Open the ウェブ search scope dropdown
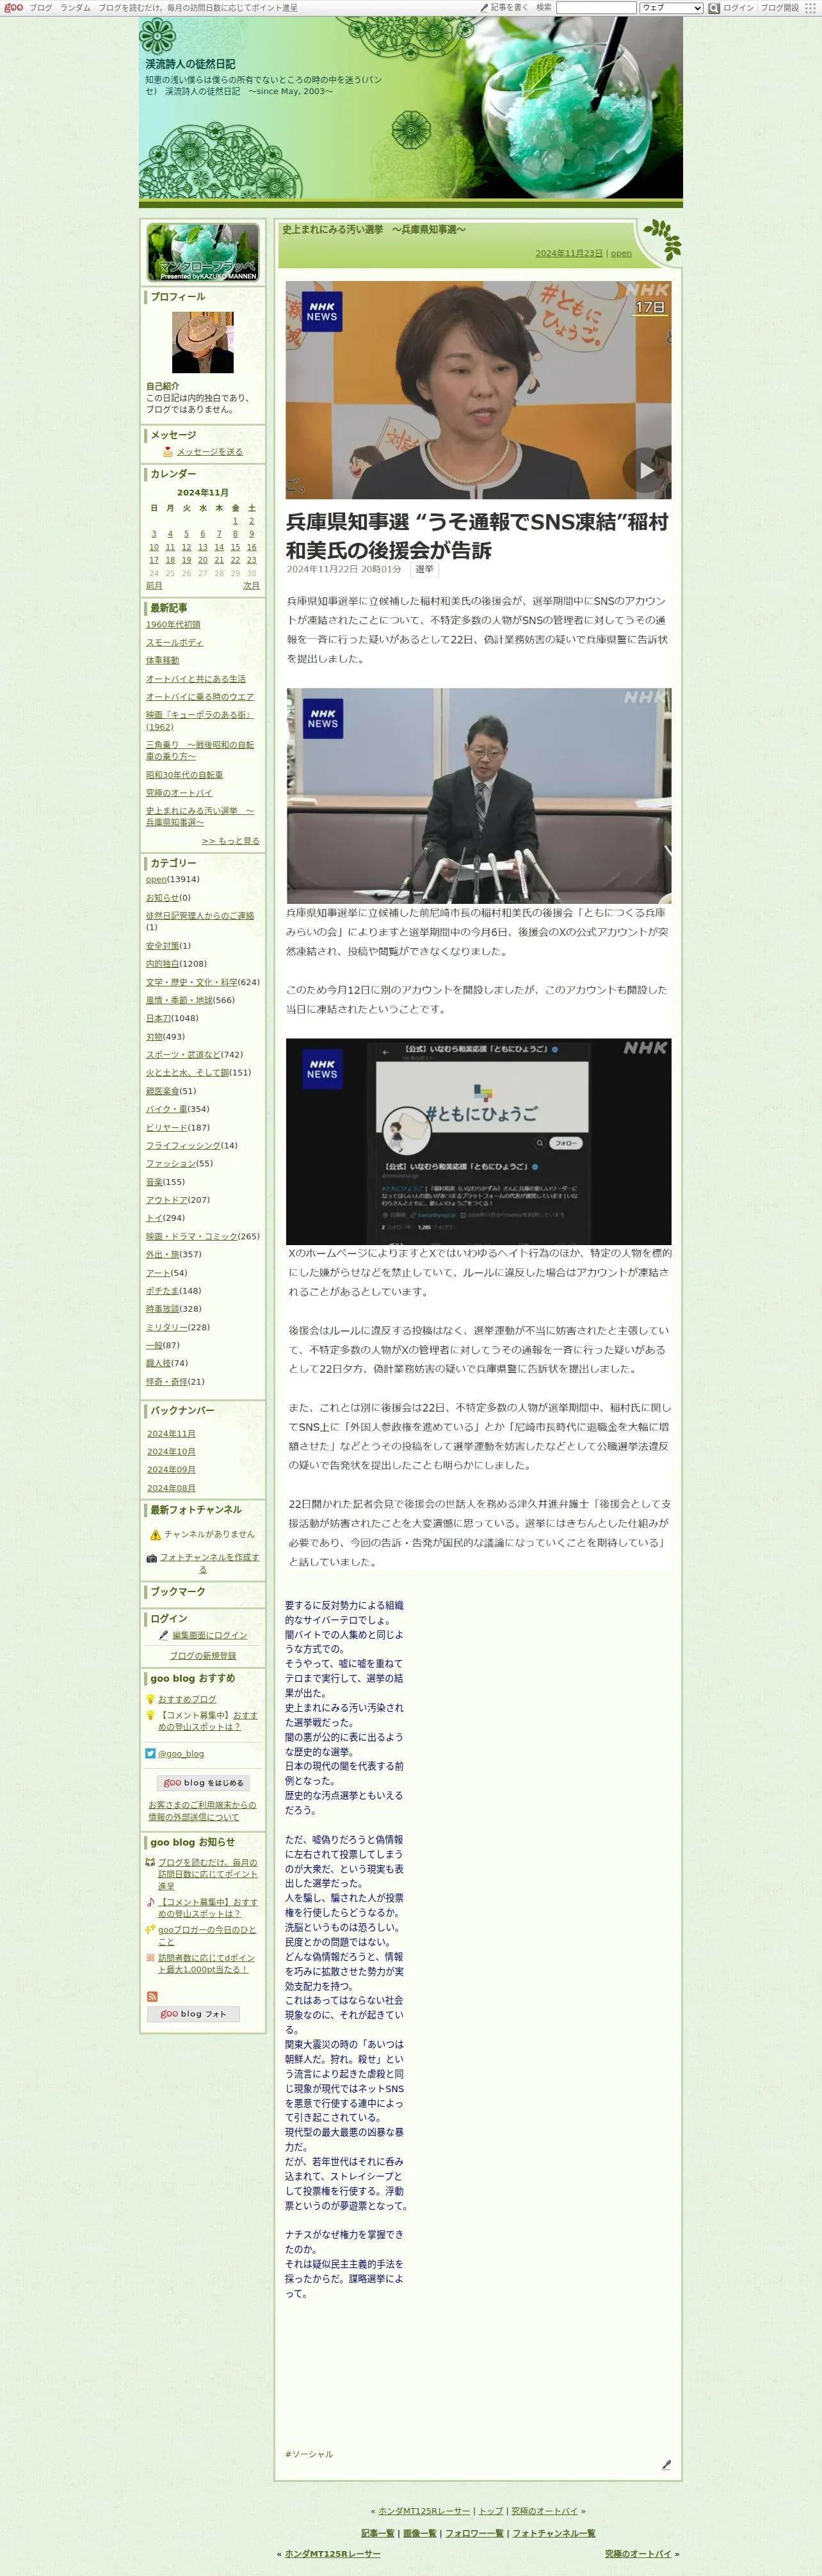This screenshot has width=822, height=2576. tap(671, 8)
